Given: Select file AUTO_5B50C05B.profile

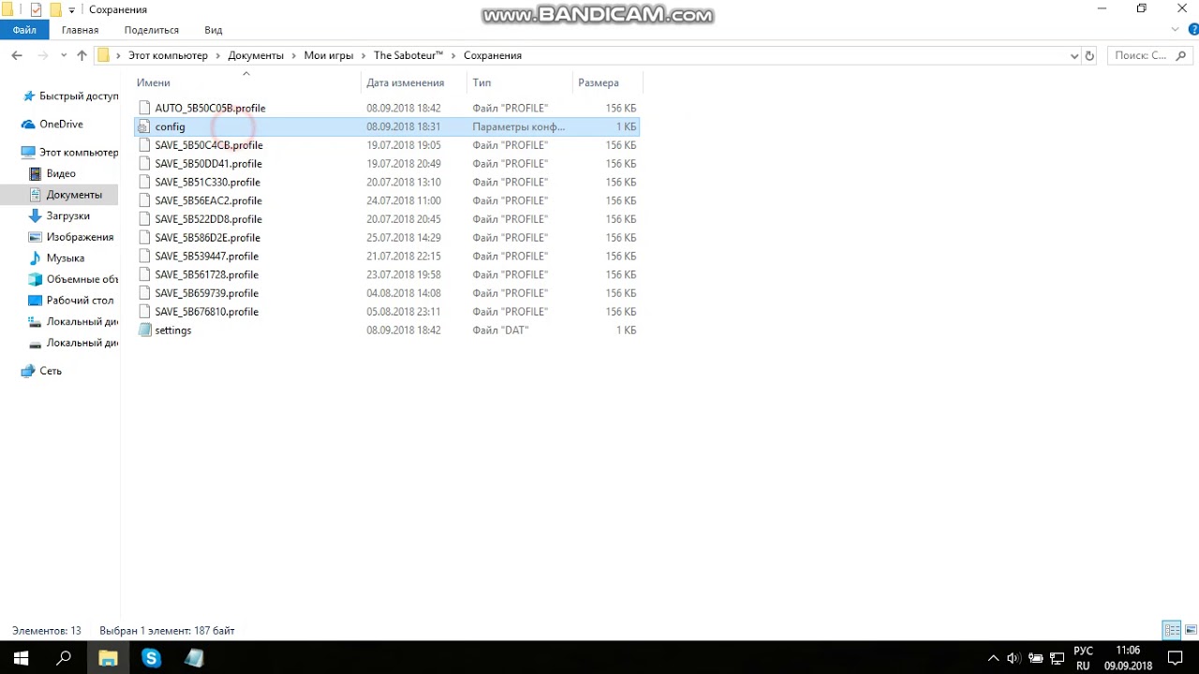Looking at the screenshot, I should (210, 108).
